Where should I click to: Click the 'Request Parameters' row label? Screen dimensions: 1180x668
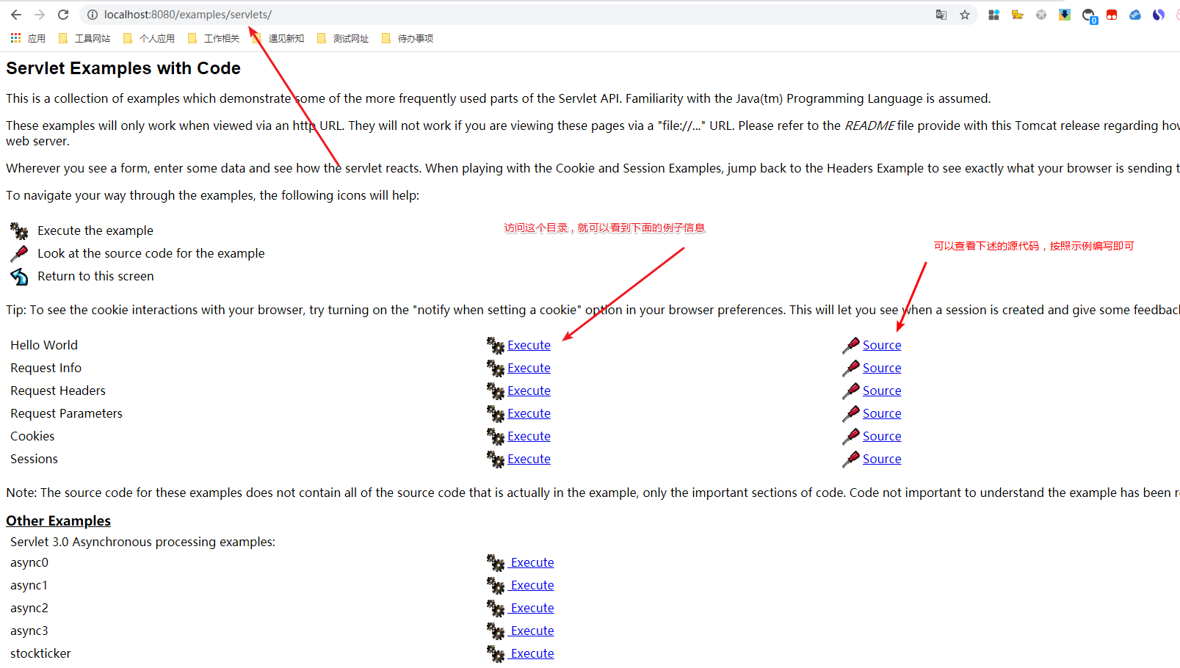[x=66, y=413]
